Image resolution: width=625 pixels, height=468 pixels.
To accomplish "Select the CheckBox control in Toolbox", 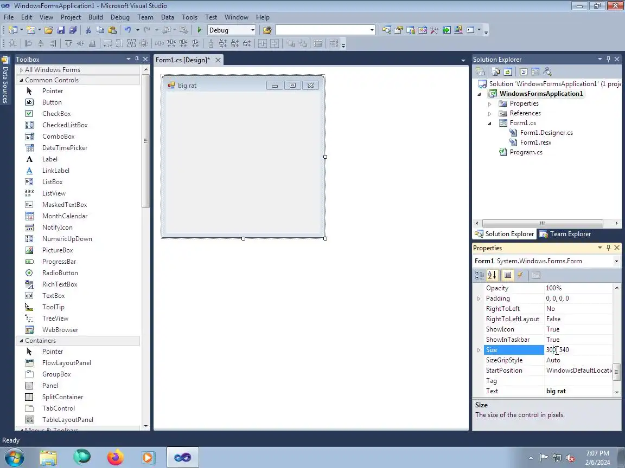I will point(56,114).
